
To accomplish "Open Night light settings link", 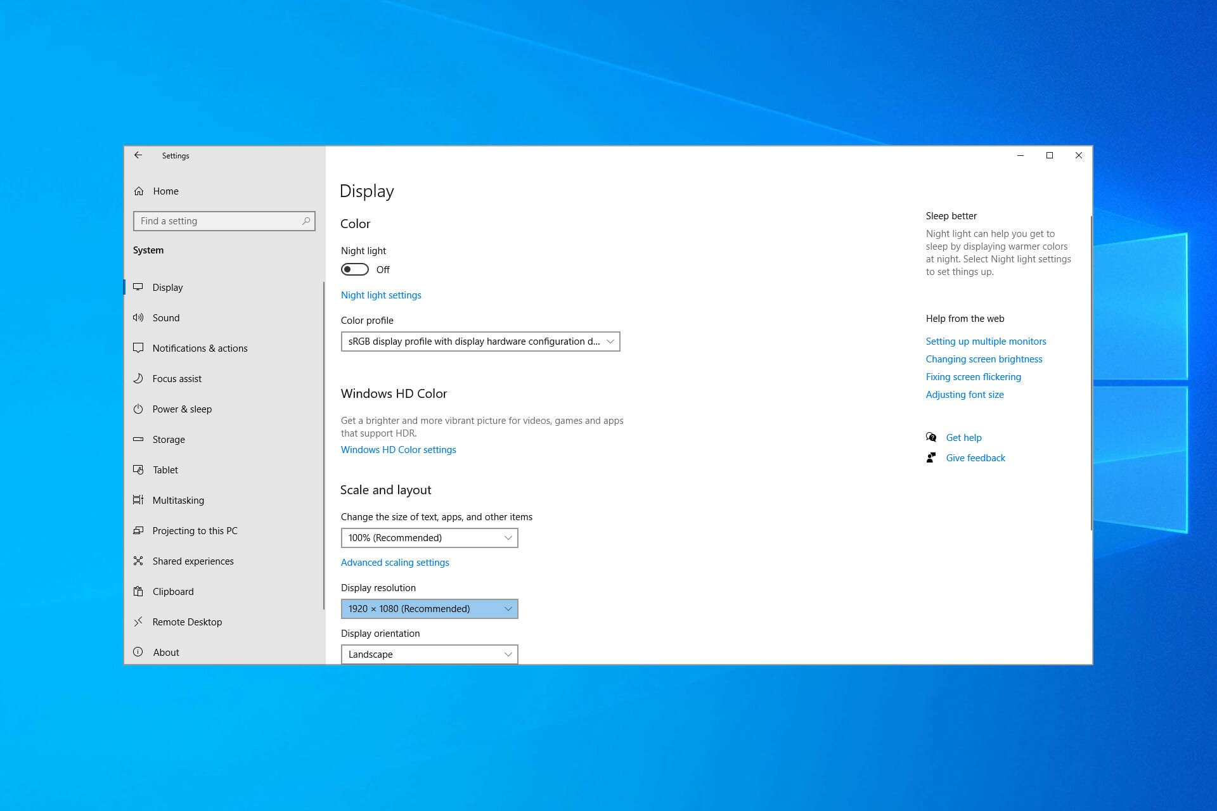I will pos(380,295).
